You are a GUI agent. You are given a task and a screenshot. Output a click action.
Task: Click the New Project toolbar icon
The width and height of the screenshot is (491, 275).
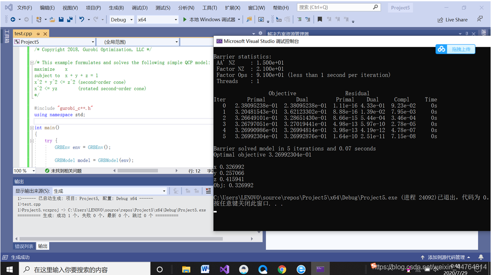tap(39, 19)
